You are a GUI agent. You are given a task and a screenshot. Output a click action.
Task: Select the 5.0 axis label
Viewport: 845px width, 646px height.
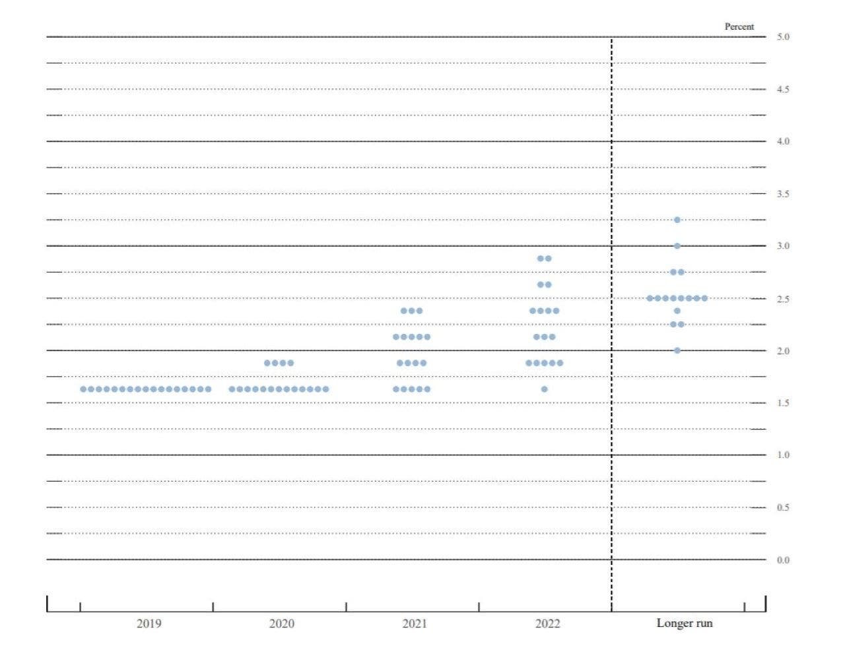(x=783, y=37)
